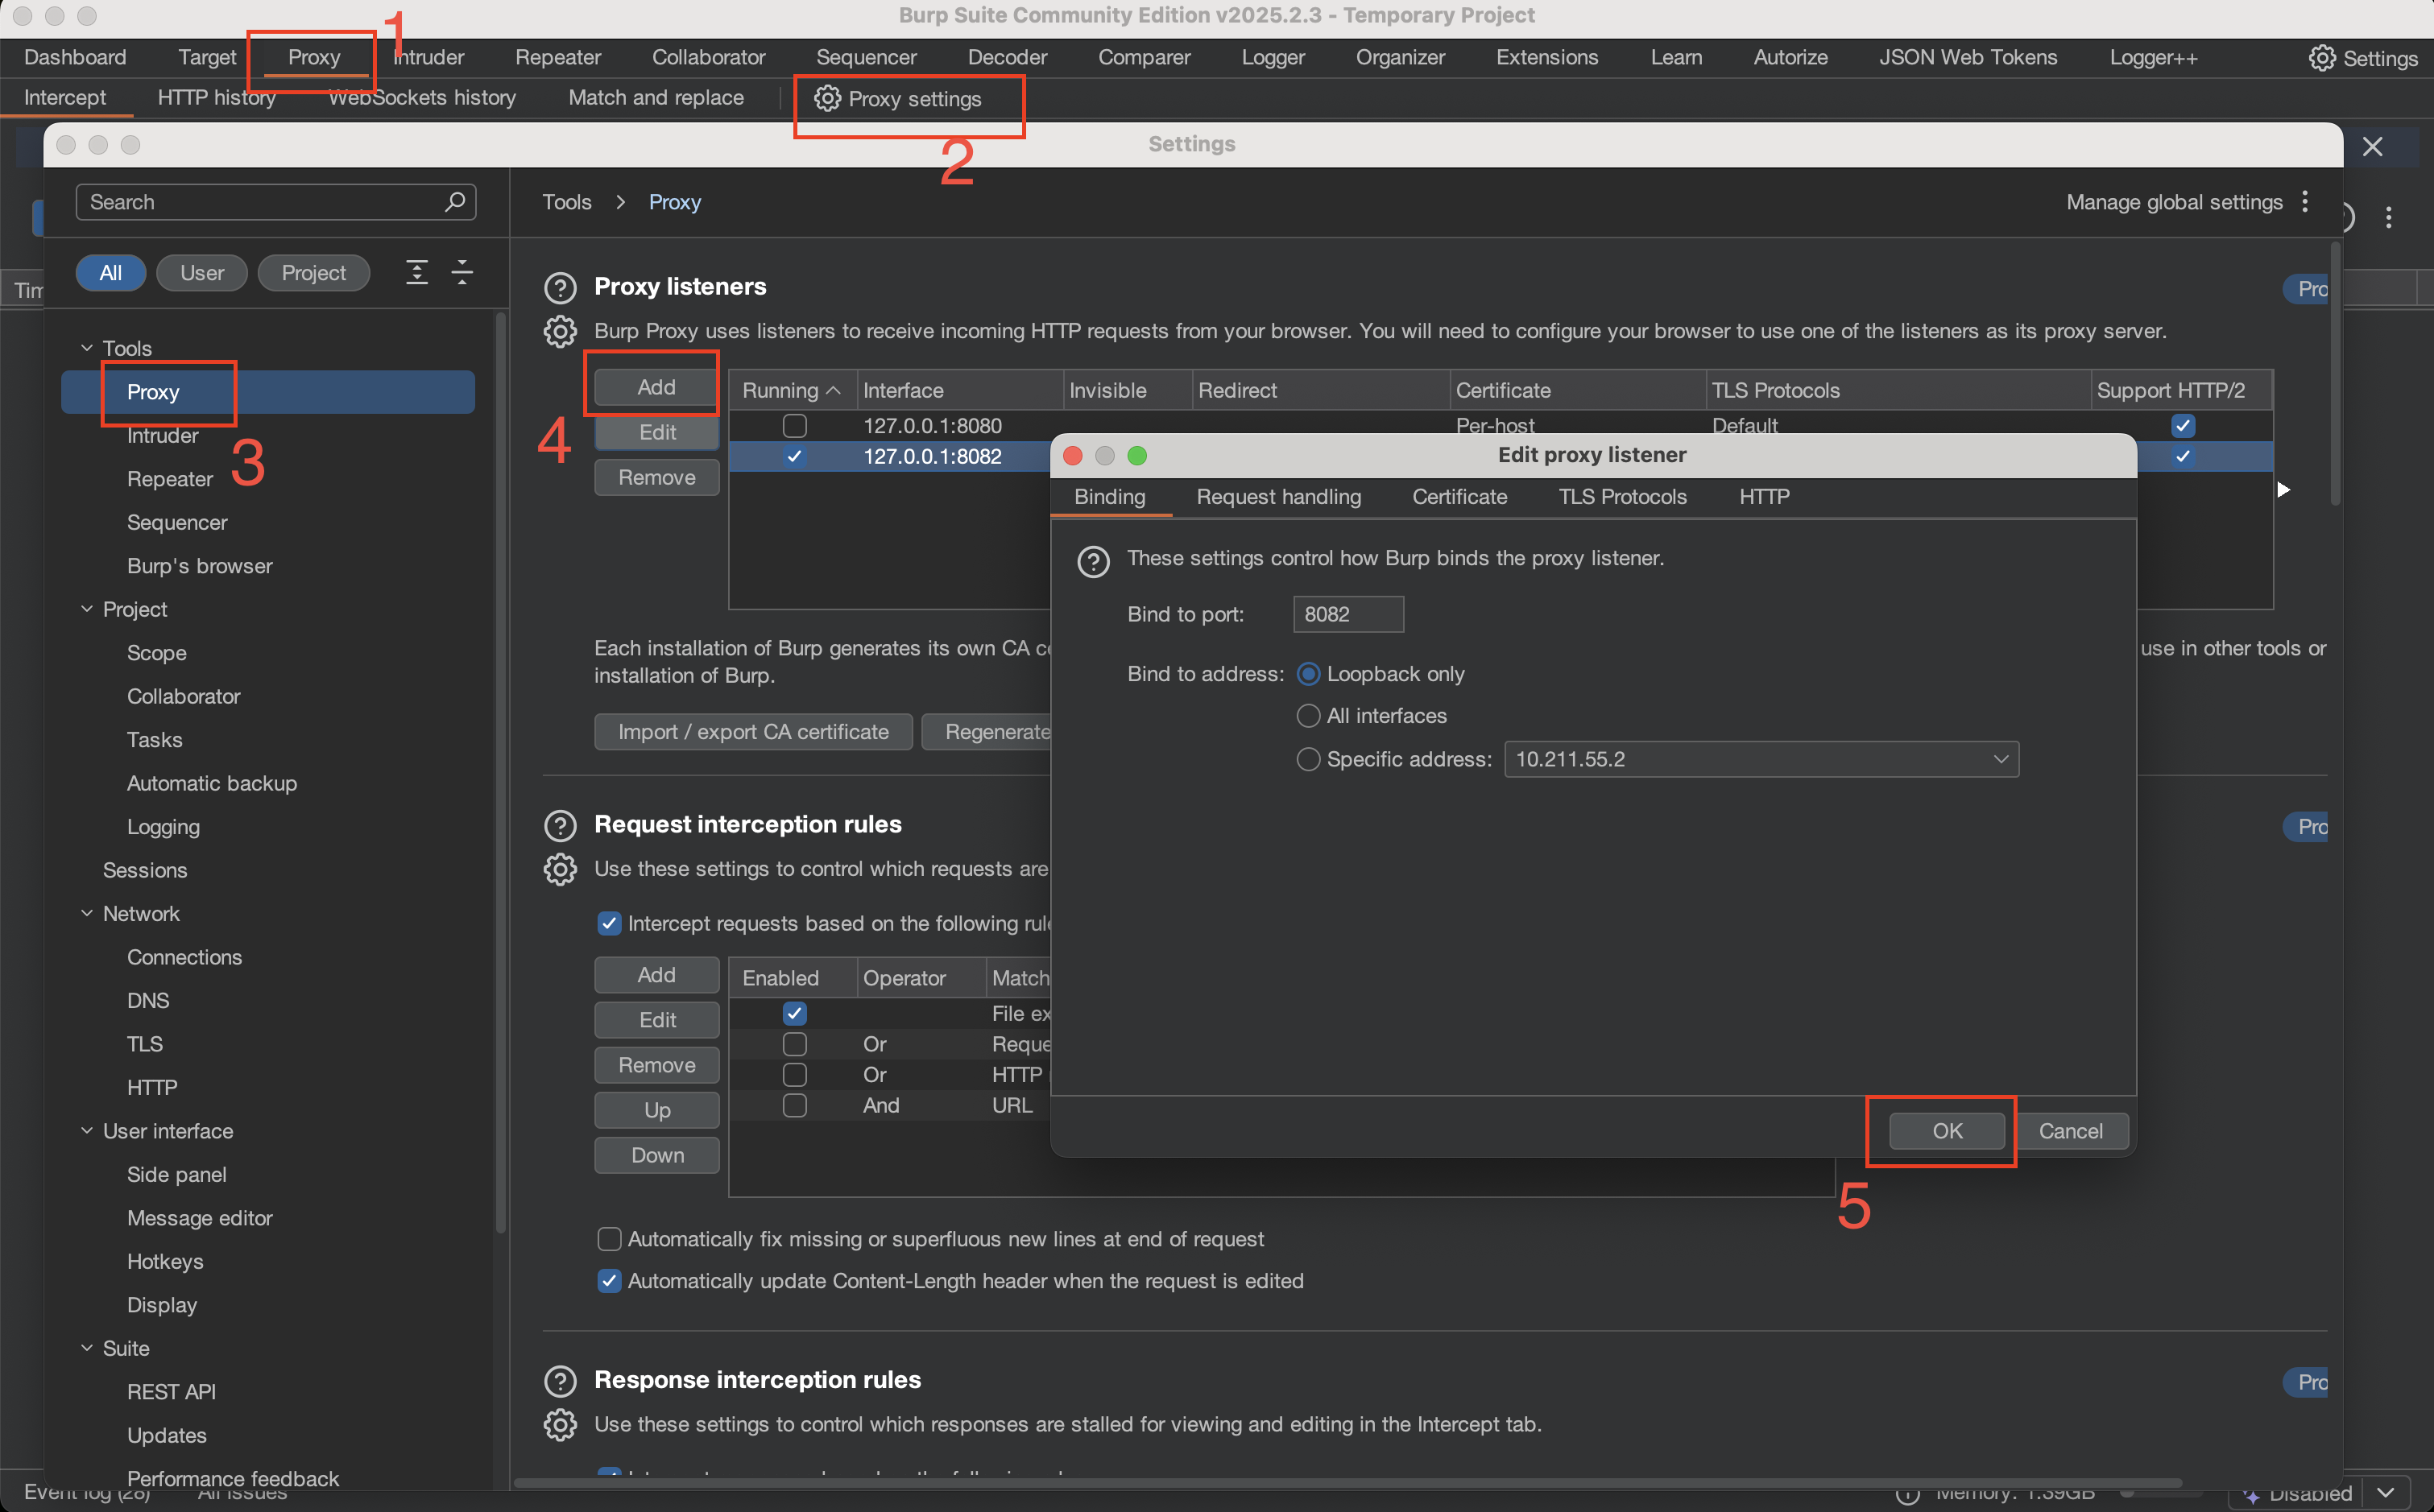
Task: Open Response interception rules help icon
Action: click(561, 1380)
